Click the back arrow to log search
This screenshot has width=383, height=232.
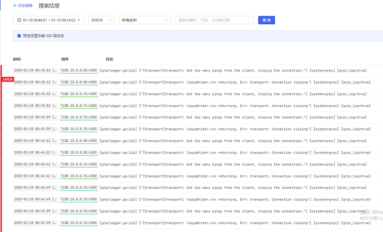[x=15, y=6]
